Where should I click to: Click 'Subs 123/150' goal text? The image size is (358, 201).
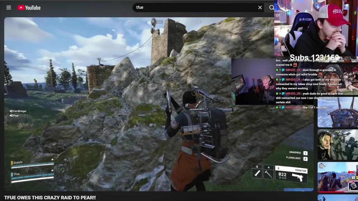(x=315, y=58)
